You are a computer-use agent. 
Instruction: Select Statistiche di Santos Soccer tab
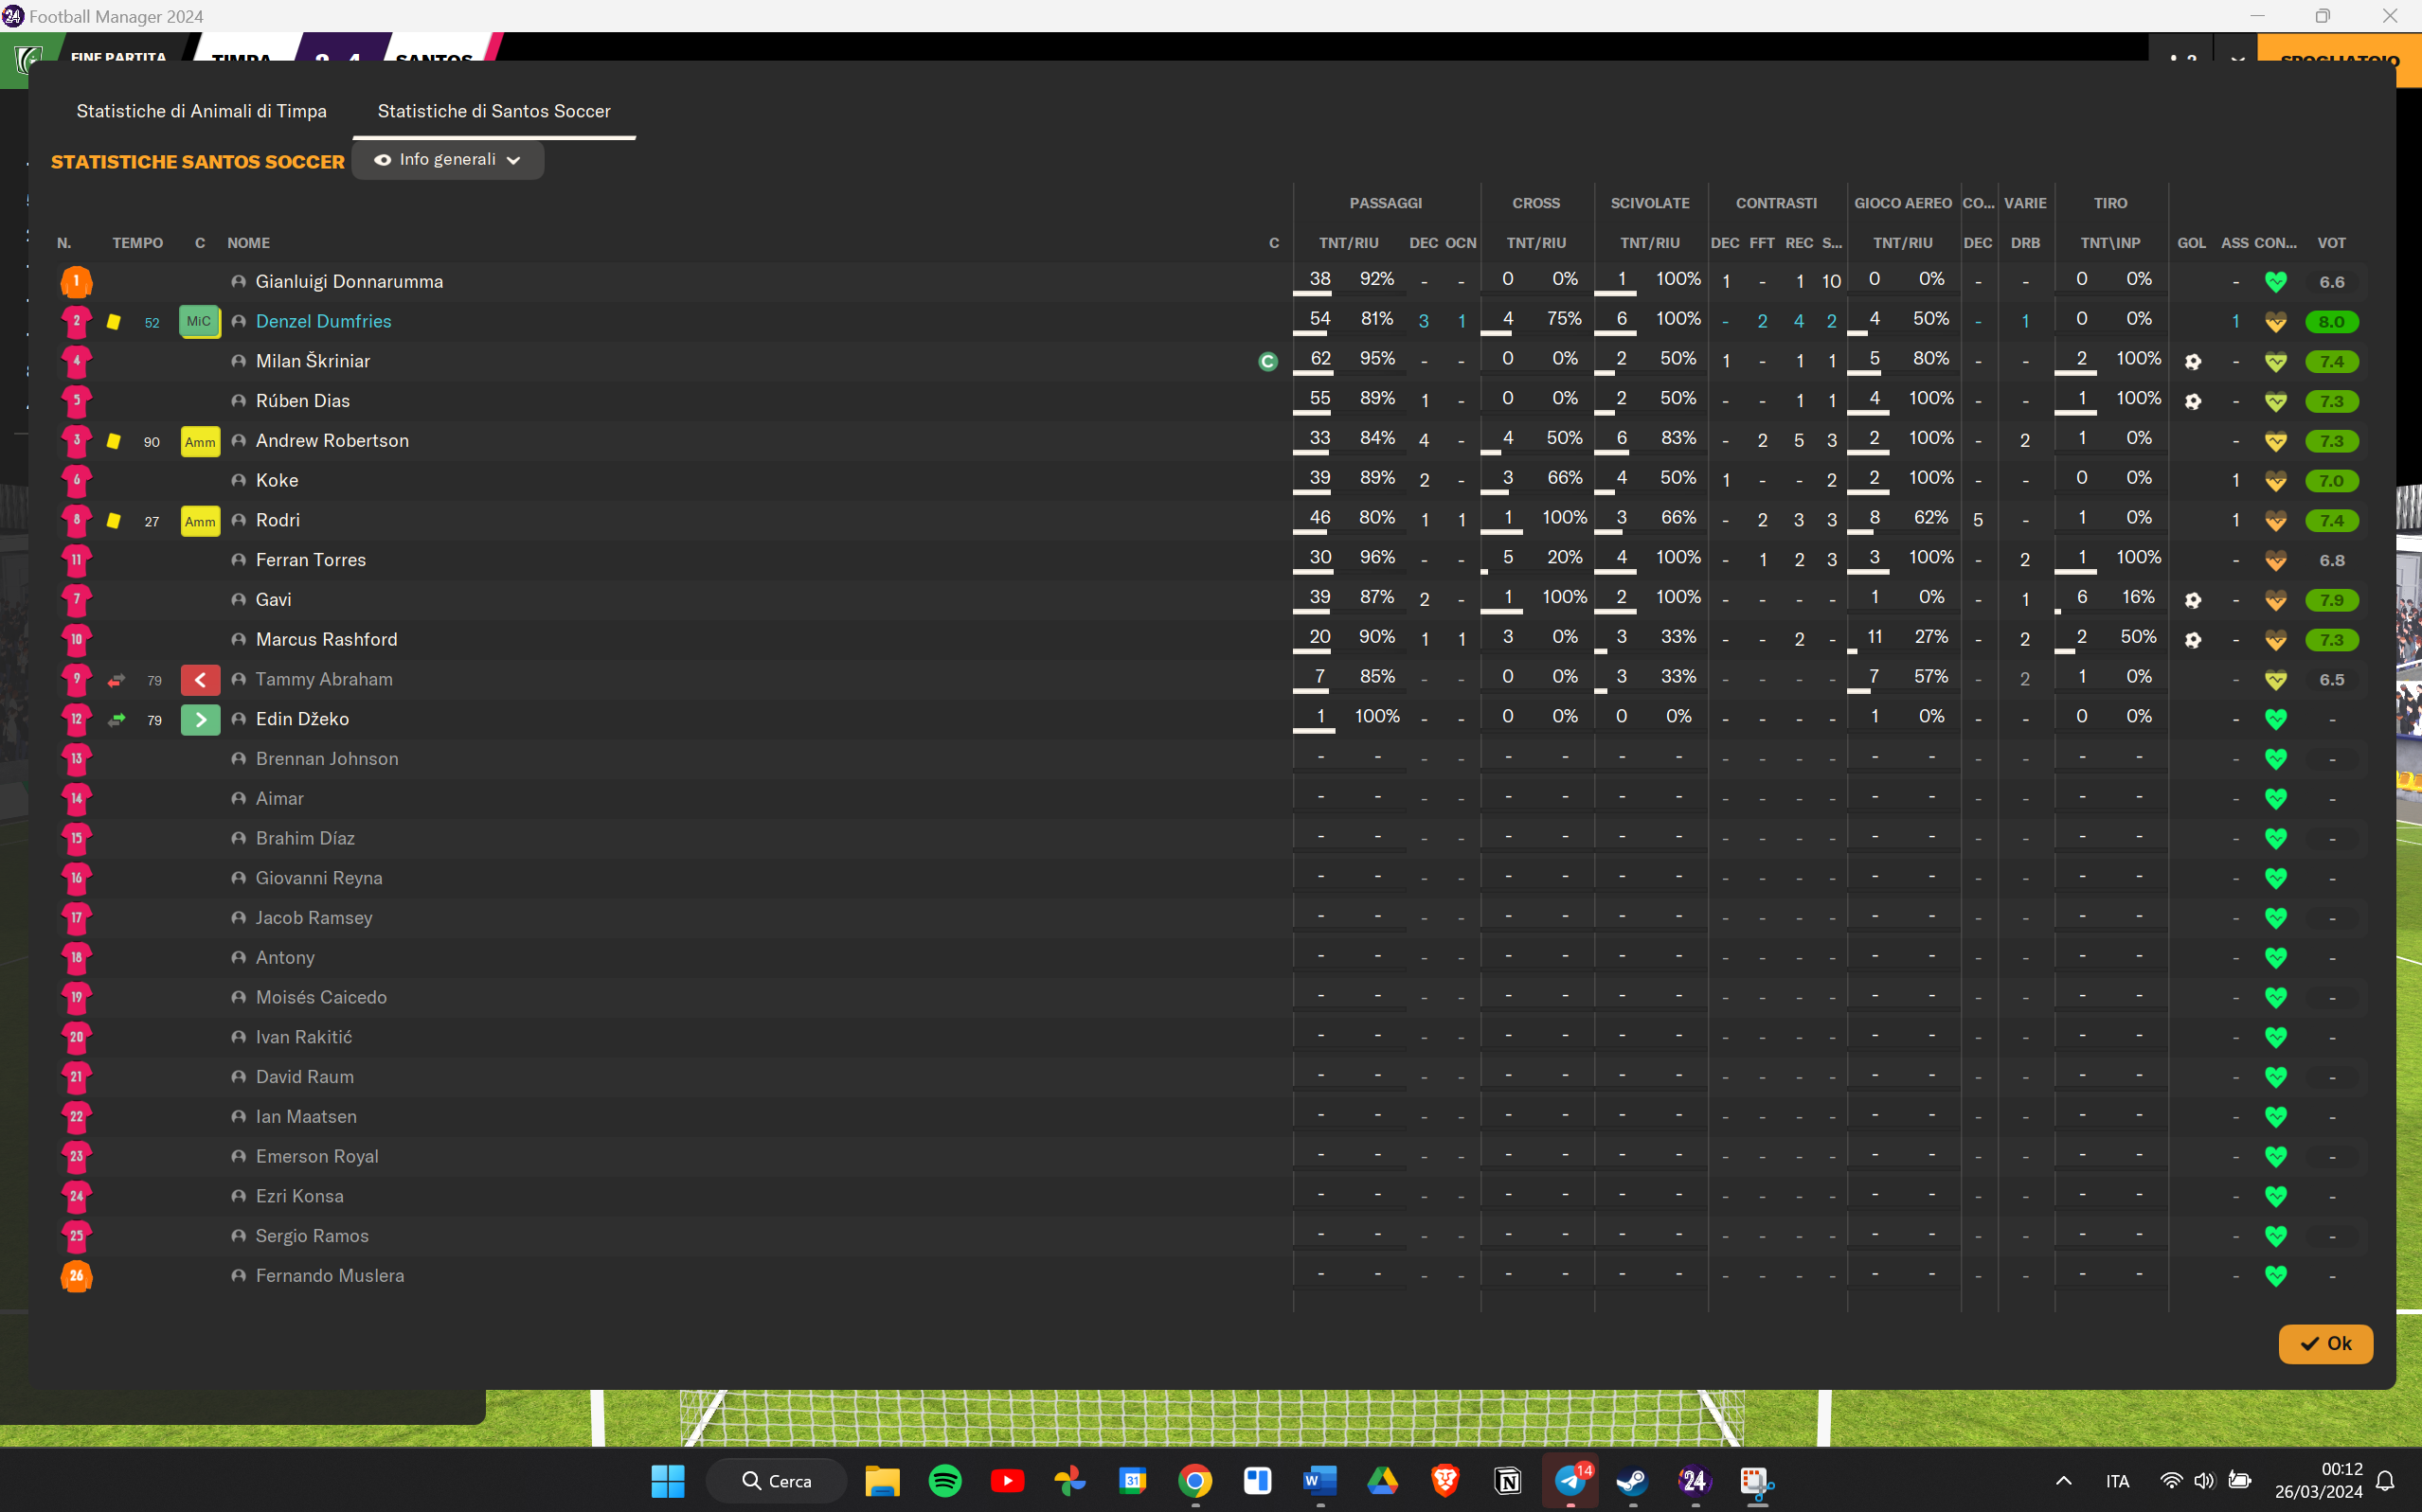[493, 111]
